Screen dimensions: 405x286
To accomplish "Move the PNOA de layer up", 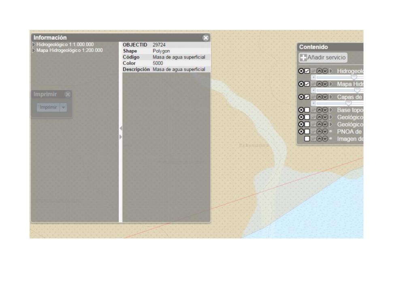I will pyautogui.click(x=319, y=131).
